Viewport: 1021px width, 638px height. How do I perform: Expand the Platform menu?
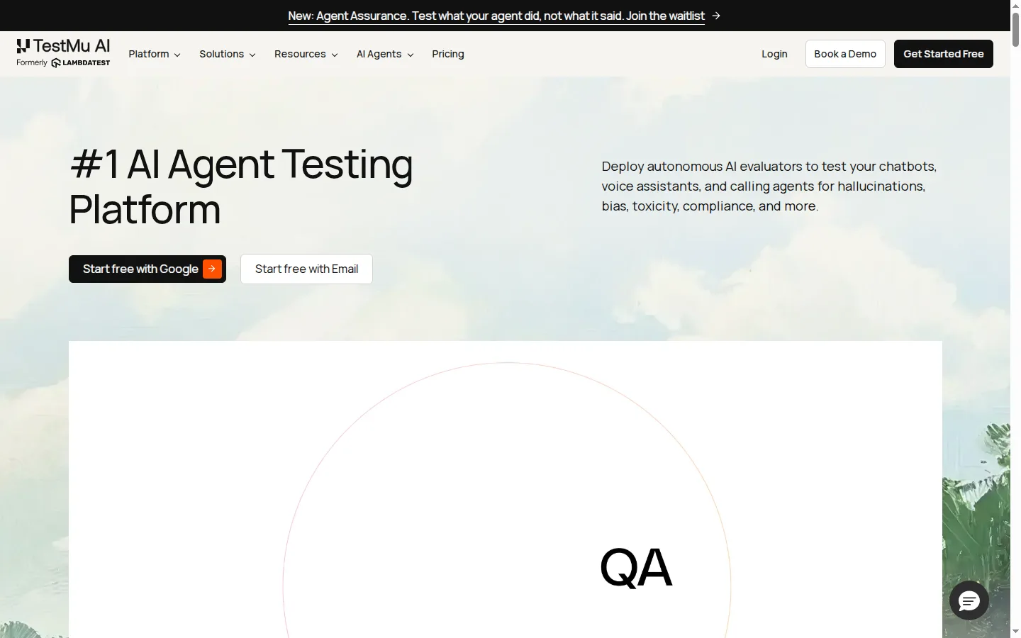(155, 54)
